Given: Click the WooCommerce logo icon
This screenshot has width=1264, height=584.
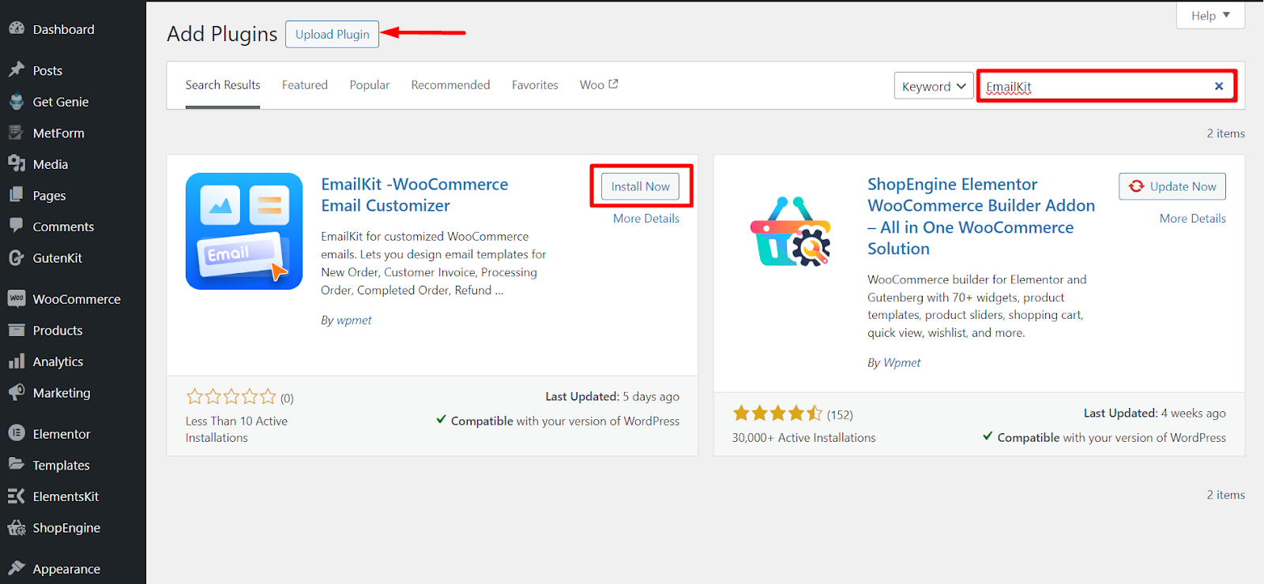Looking at the screenshot, I should click(x=17, y=298).
